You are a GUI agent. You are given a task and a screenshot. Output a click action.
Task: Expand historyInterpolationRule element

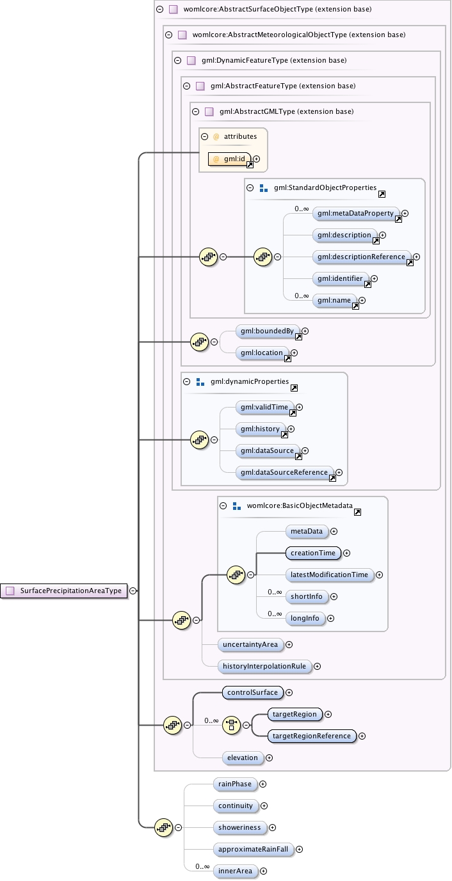click(x=317, y=666)
